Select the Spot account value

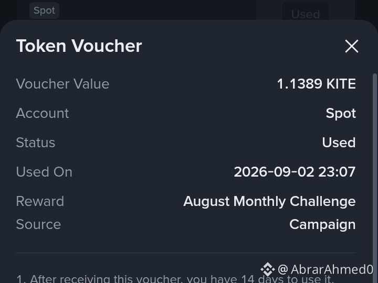click(x=341, y=114)
